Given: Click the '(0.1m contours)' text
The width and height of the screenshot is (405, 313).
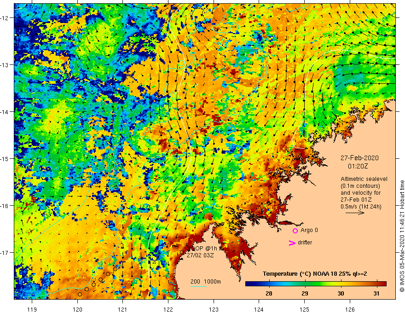Looking at the screenshot, I should [360, 186].
